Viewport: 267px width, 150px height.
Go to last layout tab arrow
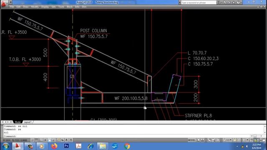[11, 122]
